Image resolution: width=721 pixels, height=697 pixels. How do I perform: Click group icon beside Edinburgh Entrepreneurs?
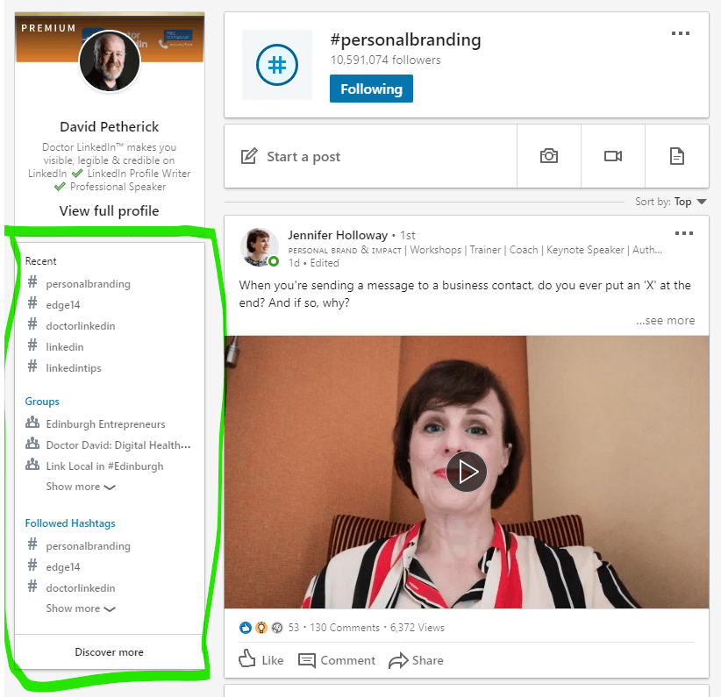(x=32, y=422)
